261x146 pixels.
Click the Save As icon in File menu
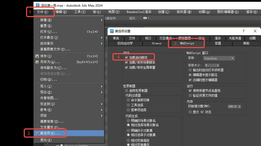tap(37, 62)
